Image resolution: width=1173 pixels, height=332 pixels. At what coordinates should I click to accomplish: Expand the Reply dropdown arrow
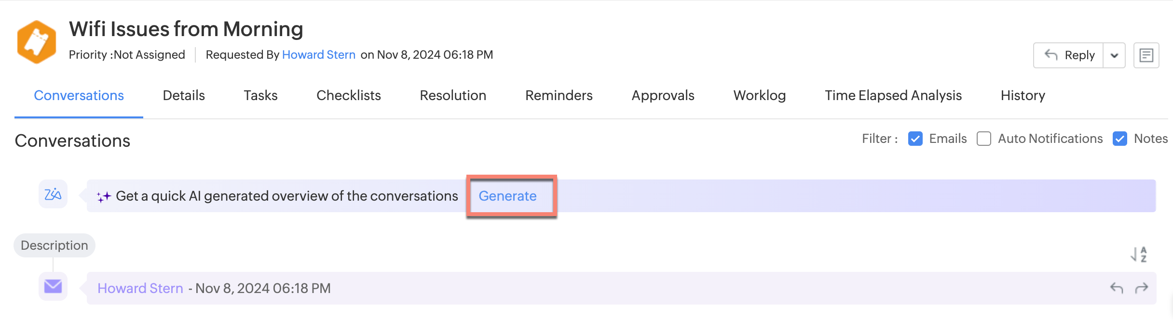1114,55
